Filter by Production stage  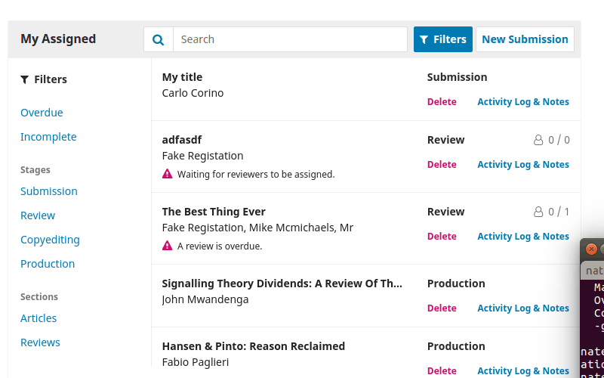tap(48, 264)
